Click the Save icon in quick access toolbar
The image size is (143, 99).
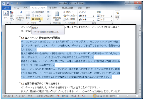click(8, 4)
